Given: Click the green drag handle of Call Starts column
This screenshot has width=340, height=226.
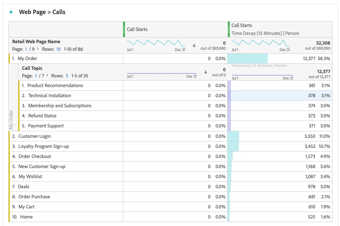Looking at the screenshot, I should (x=124, y=29).
